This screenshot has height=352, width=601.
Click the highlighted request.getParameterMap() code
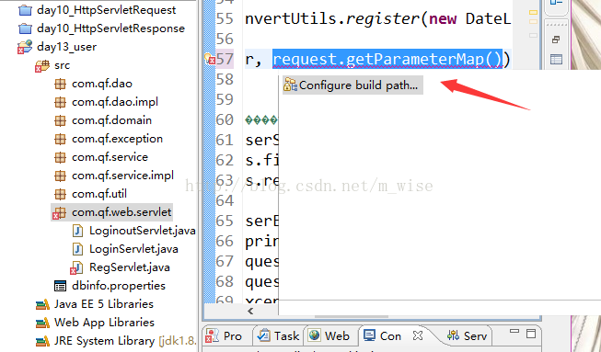coord(387,60)
